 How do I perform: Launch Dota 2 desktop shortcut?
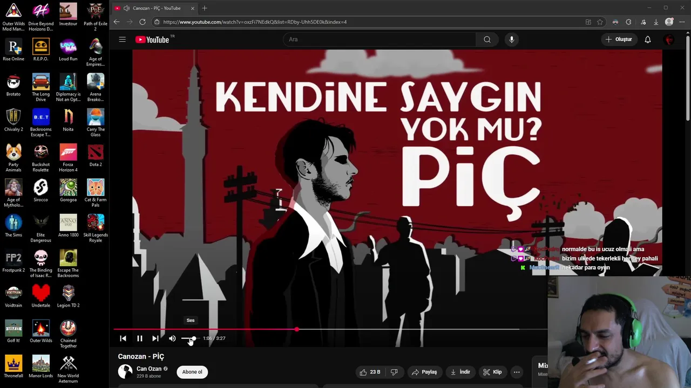96,156
